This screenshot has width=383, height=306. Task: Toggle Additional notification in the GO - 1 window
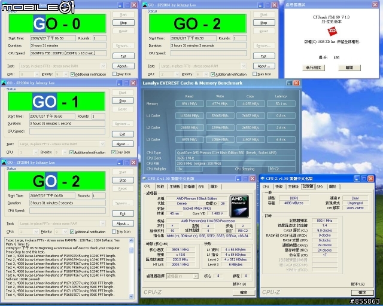pos(72,152)
